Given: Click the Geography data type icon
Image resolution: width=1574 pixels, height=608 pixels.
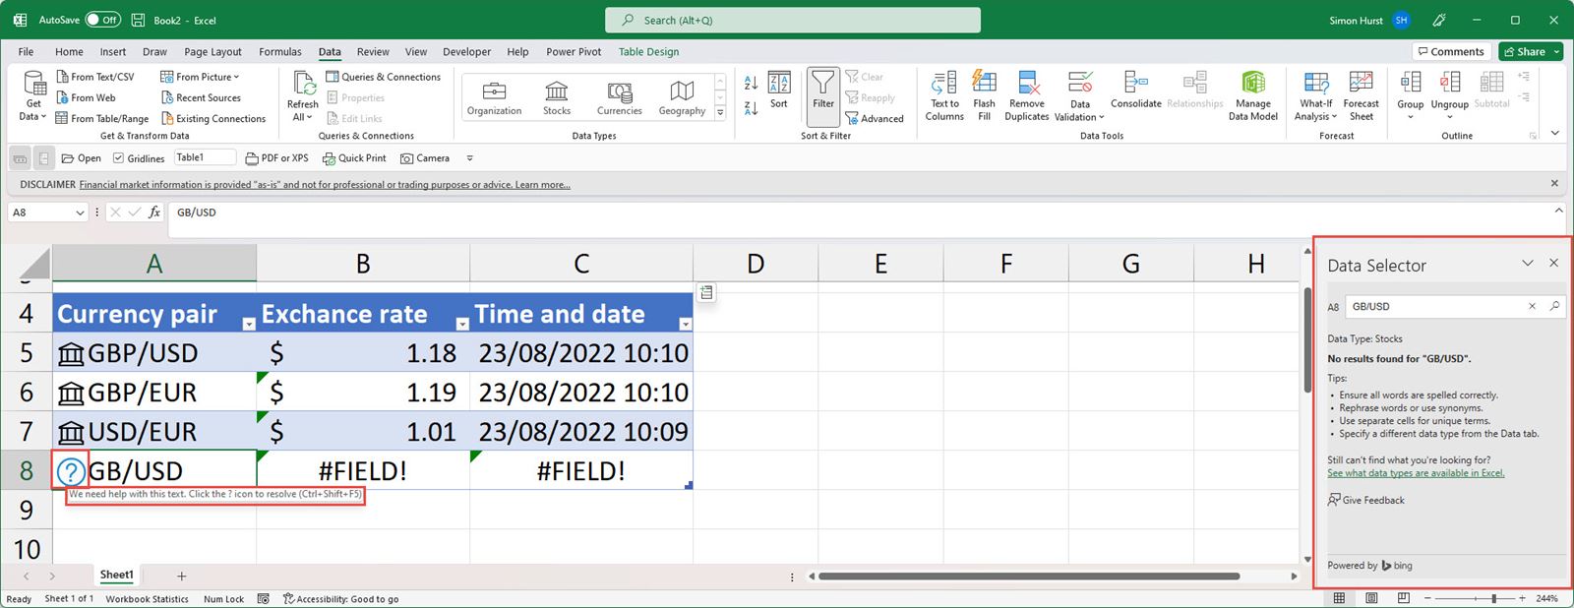Looking at the screenshot, I should [682, 92].
